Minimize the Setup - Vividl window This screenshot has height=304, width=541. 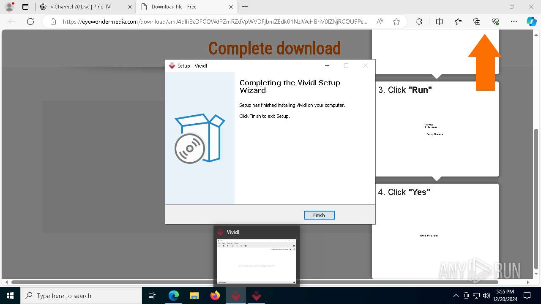click(x=327, y=65)
